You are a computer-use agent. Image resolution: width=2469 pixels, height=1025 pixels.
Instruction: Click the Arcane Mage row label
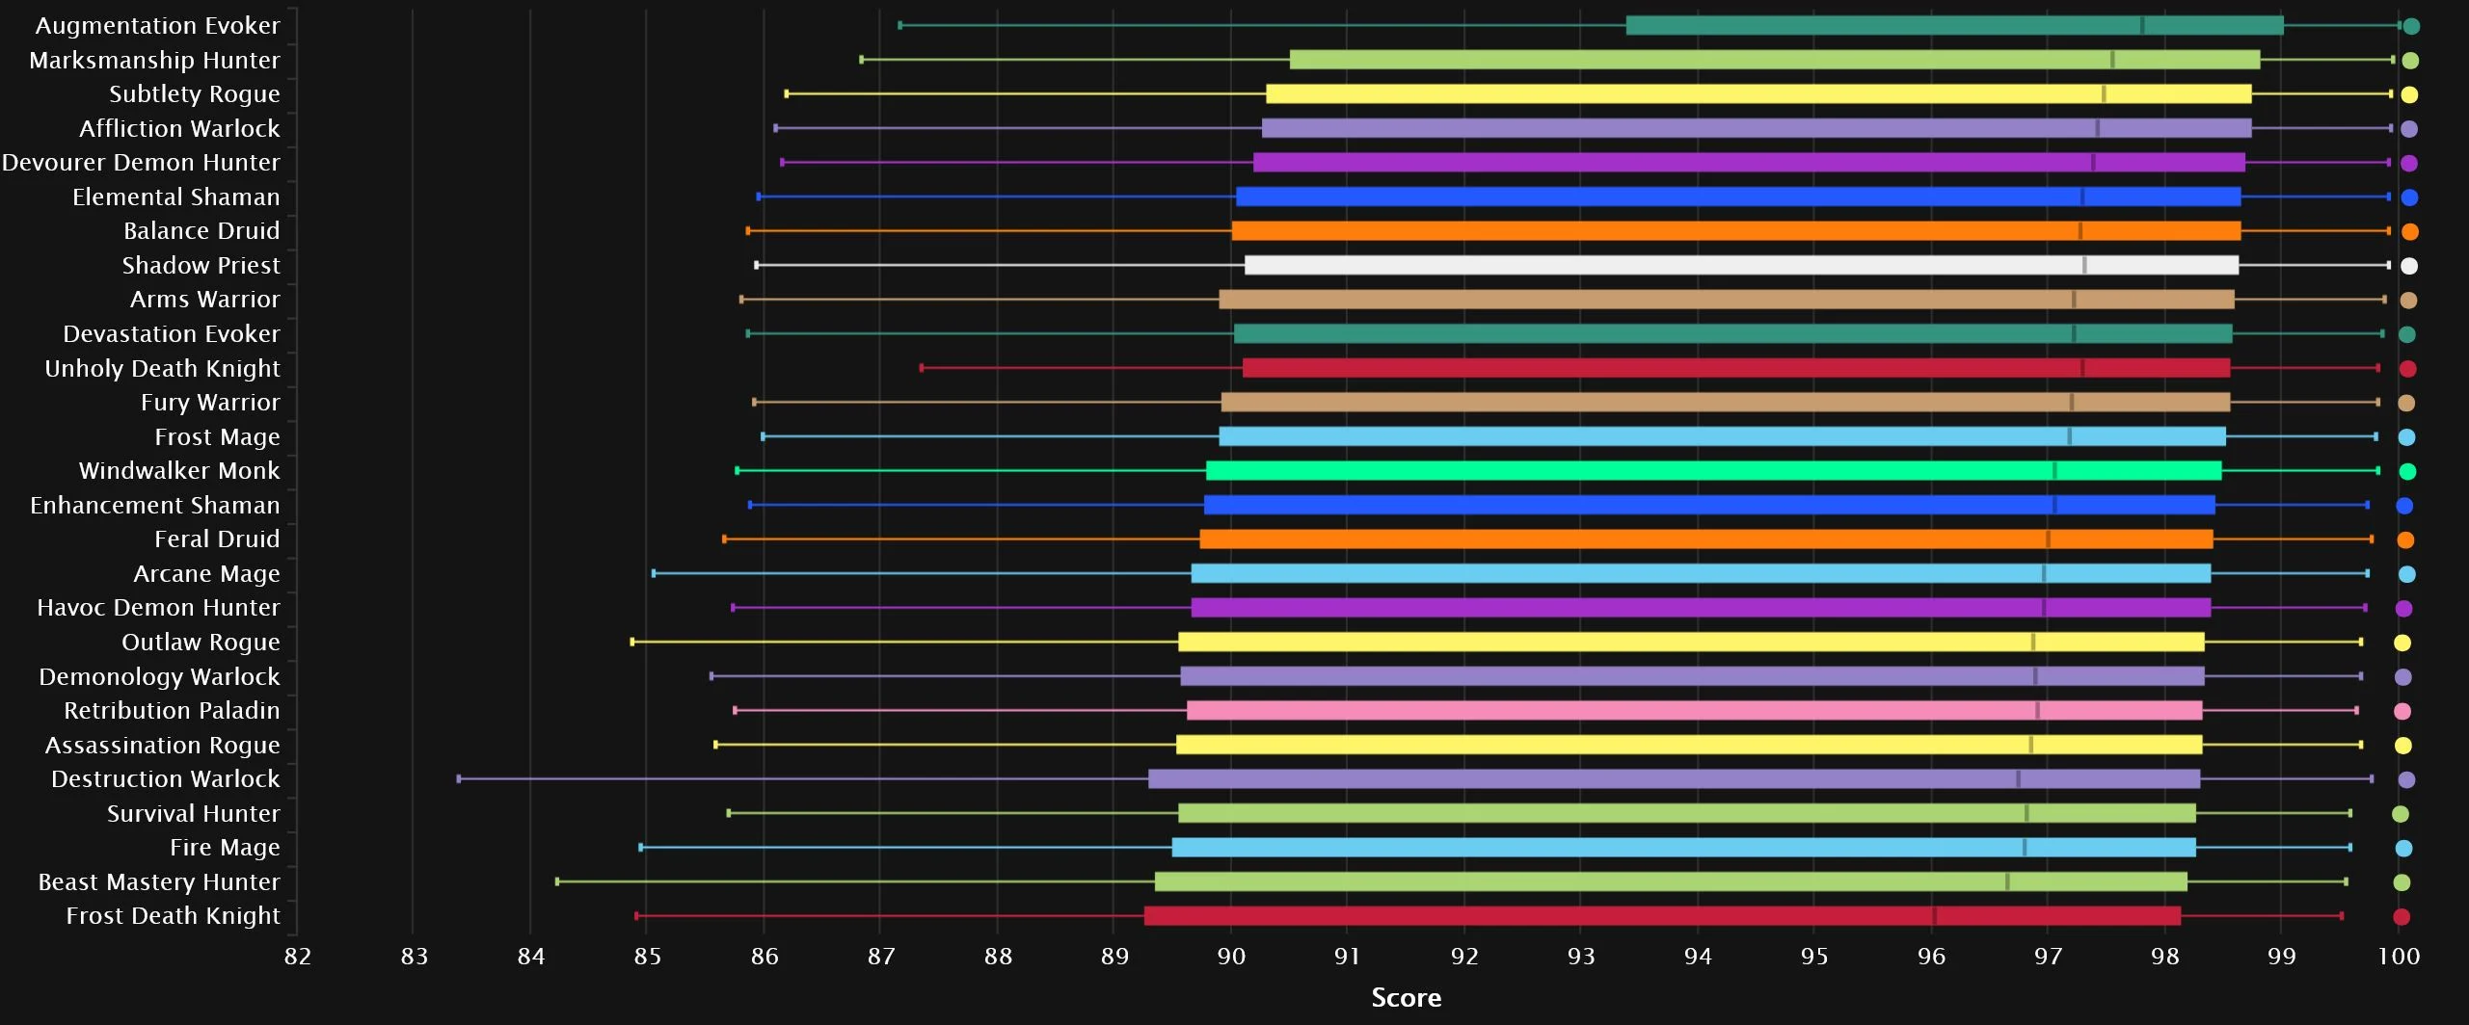click(x=206, y=574)
